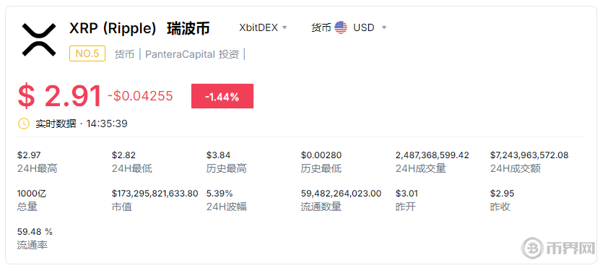This screenshot has height=268, width=603.
Task: Click the 实时数据 timestamp text
Action: coord(82,124)
